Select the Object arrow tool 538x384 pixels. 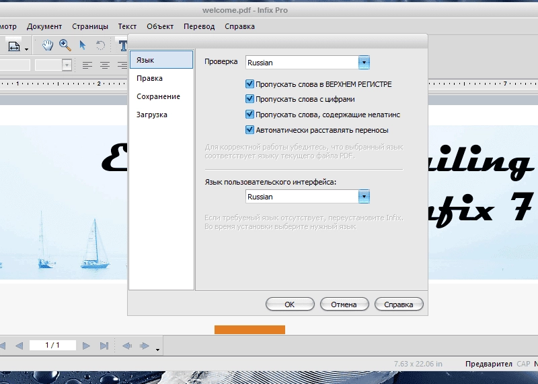[83, 45]
